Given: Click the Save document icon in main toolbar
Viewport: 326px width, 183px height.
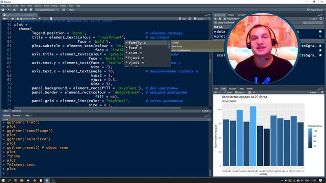Looking at the screenshot, I should 21,10.
